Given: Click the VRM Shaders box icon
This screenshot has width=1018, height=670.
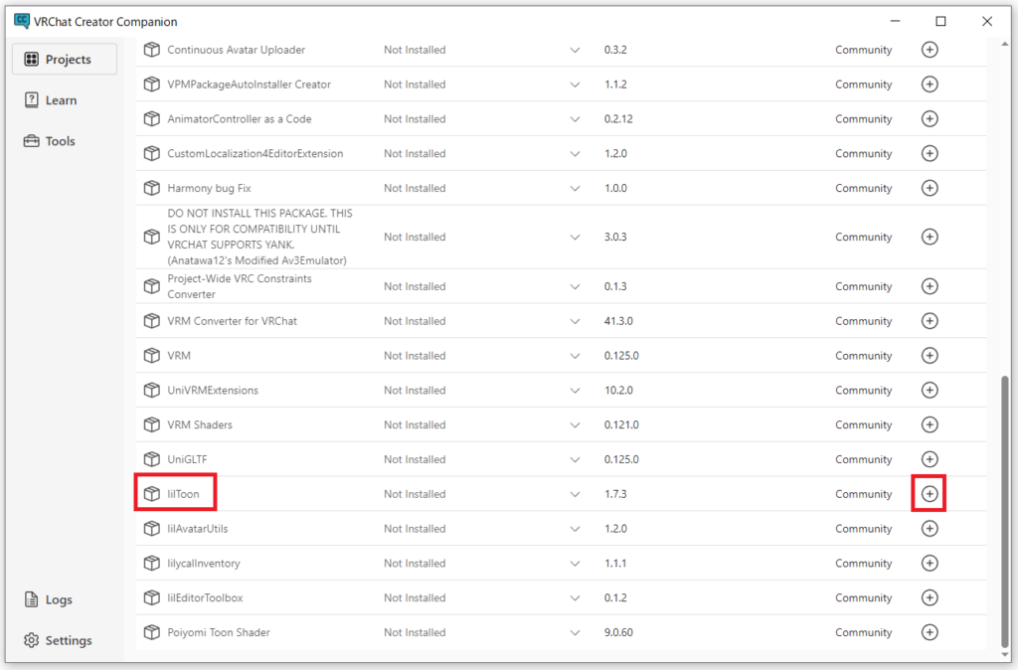Looking at the screenshot, I should (152, 424).
